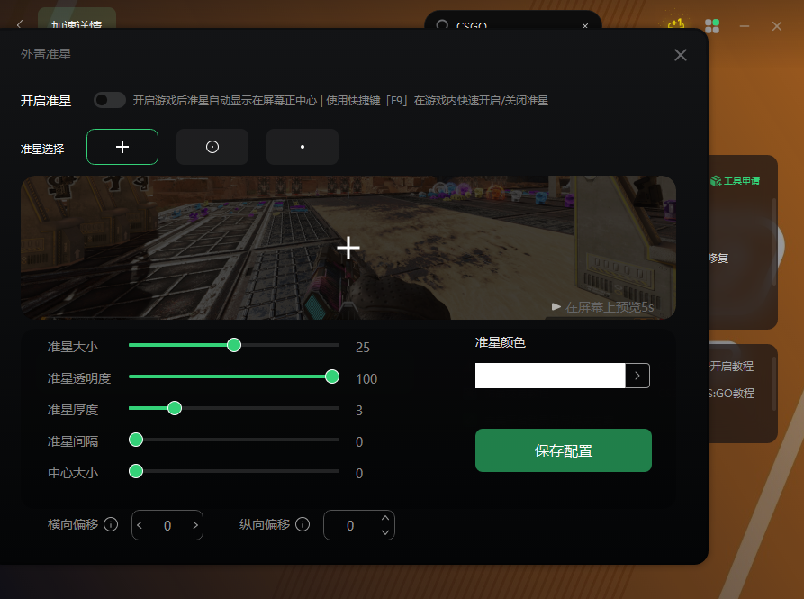
Task: Go back with the top-left arrow
Action: 20,24
